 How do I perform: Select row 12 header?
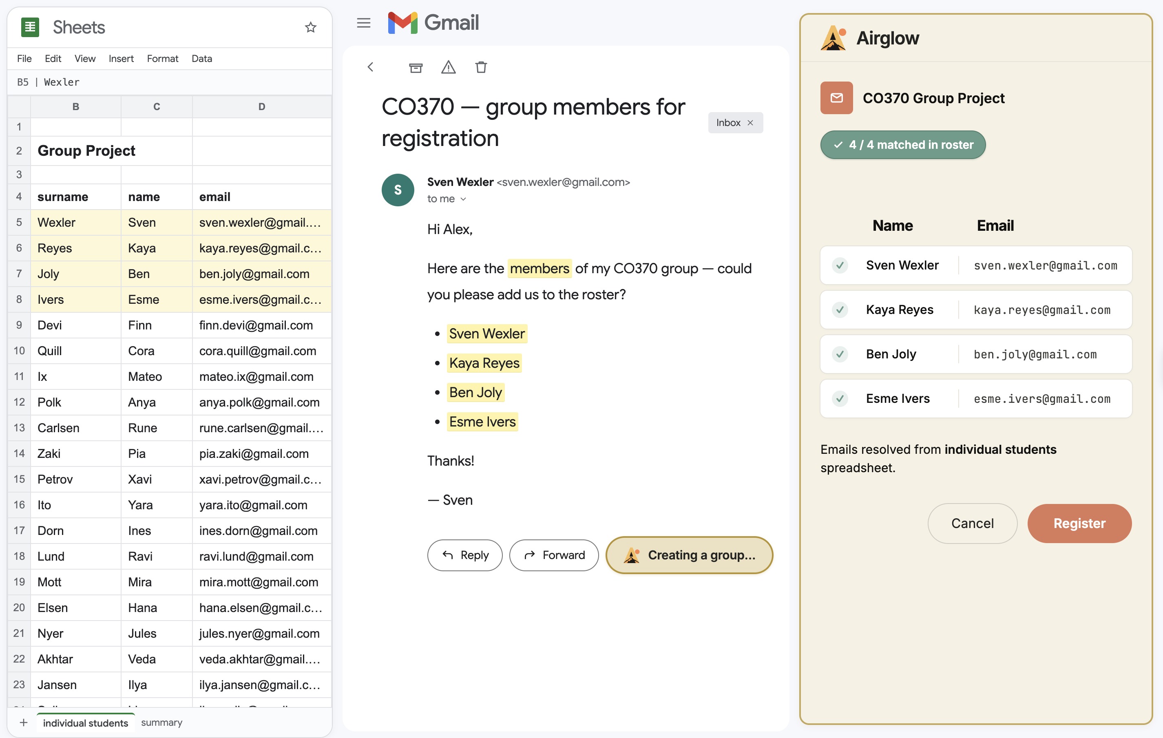(19, 402)
